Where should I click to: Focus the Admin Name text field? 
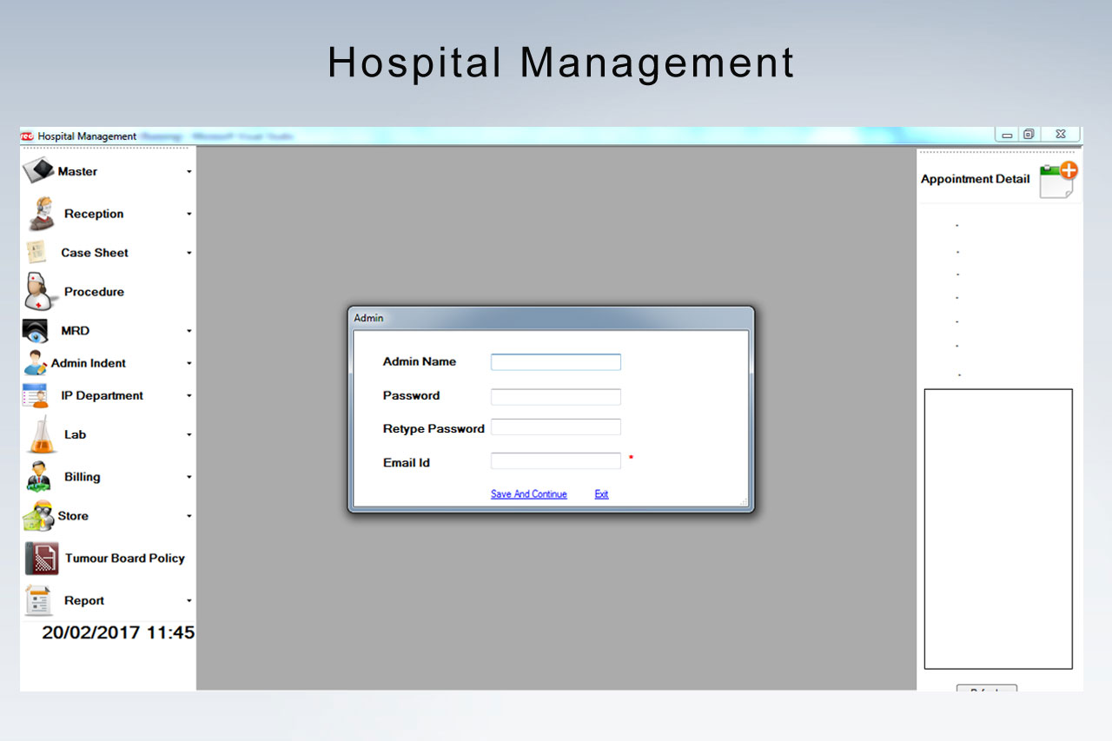click(x=555, y=362)
